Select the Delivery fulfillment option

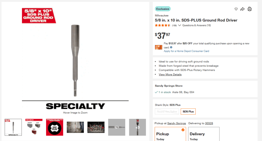(204, 134)
